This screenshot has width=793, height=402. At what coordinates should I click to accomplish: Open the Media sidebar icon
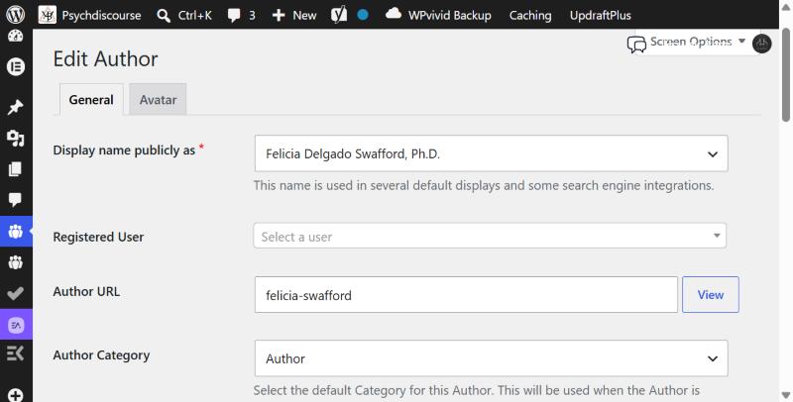coord(15,138)
